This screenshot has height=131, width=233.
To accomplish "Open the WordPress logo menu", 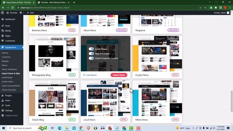I will [3, 13].
